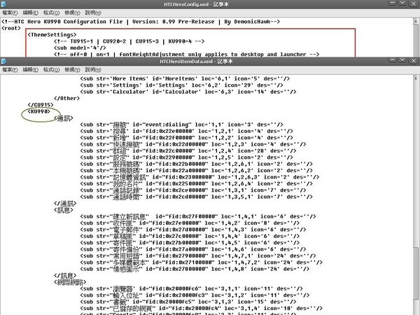Click the </CU915> closing tag
This screenshot has width=420, height=315.
point(41,105)
